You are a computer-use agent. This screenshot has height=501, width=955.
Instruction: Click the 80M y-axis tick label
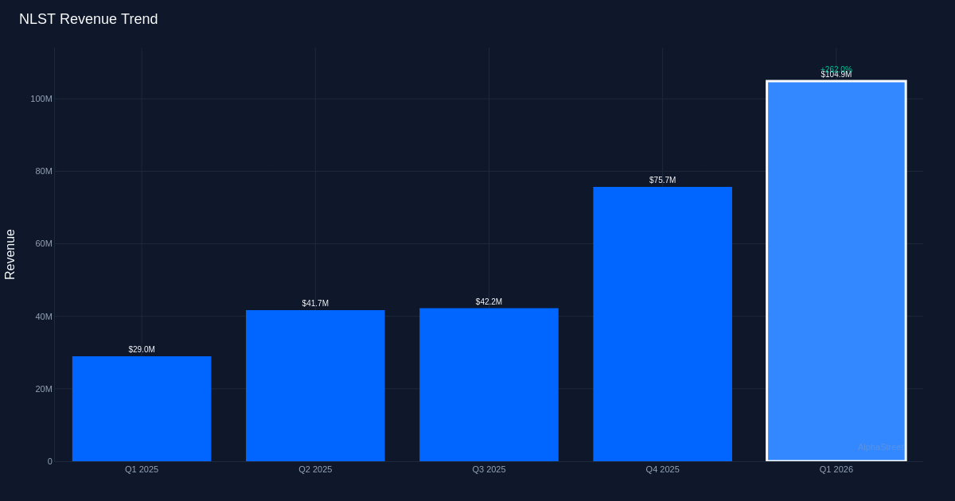pyautogui.click(x=44, y=171)
